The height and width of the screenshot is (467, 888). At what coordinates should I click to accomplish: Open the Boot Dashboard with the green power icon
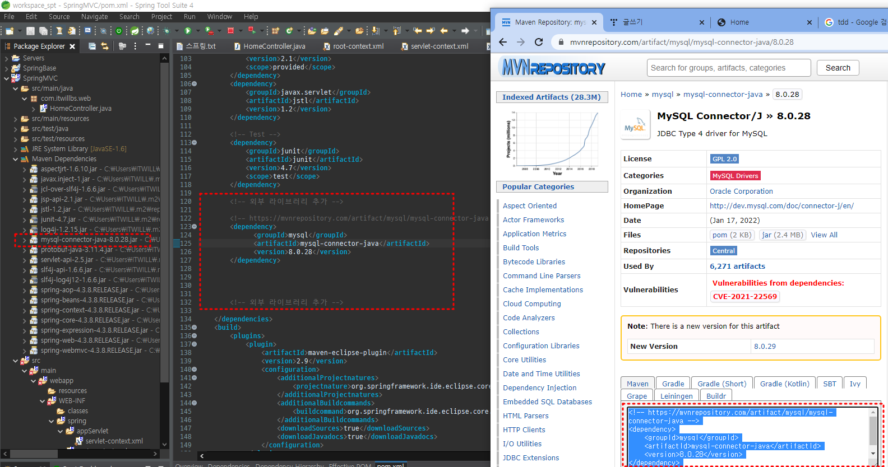[x=119, y=31]
